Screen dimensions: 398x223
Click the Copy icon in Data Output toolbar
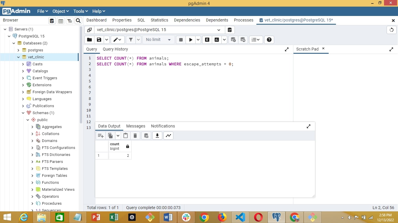110,136
